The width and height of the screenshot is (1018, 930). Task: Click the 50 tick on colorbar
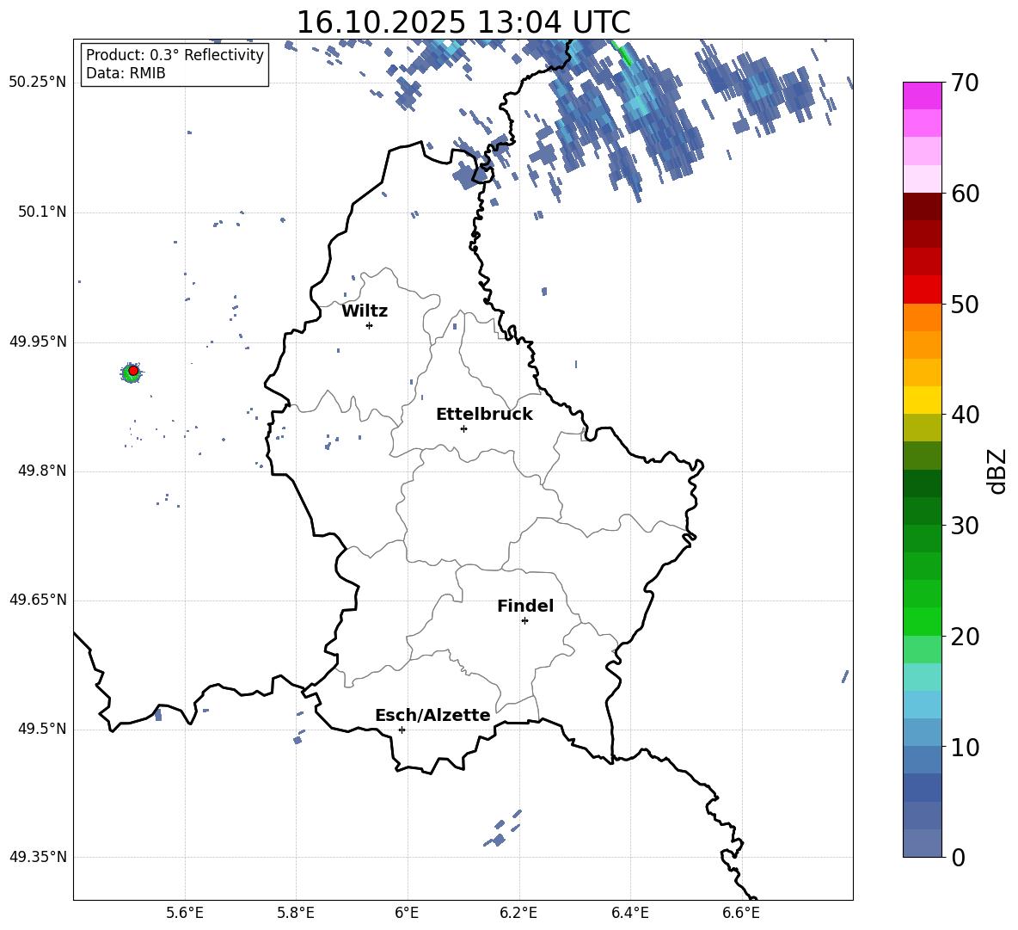965,305
